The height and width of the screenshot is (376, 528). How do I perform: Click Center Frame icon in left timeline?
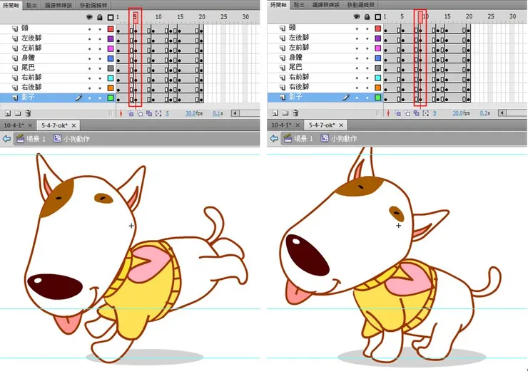[121, 113]
